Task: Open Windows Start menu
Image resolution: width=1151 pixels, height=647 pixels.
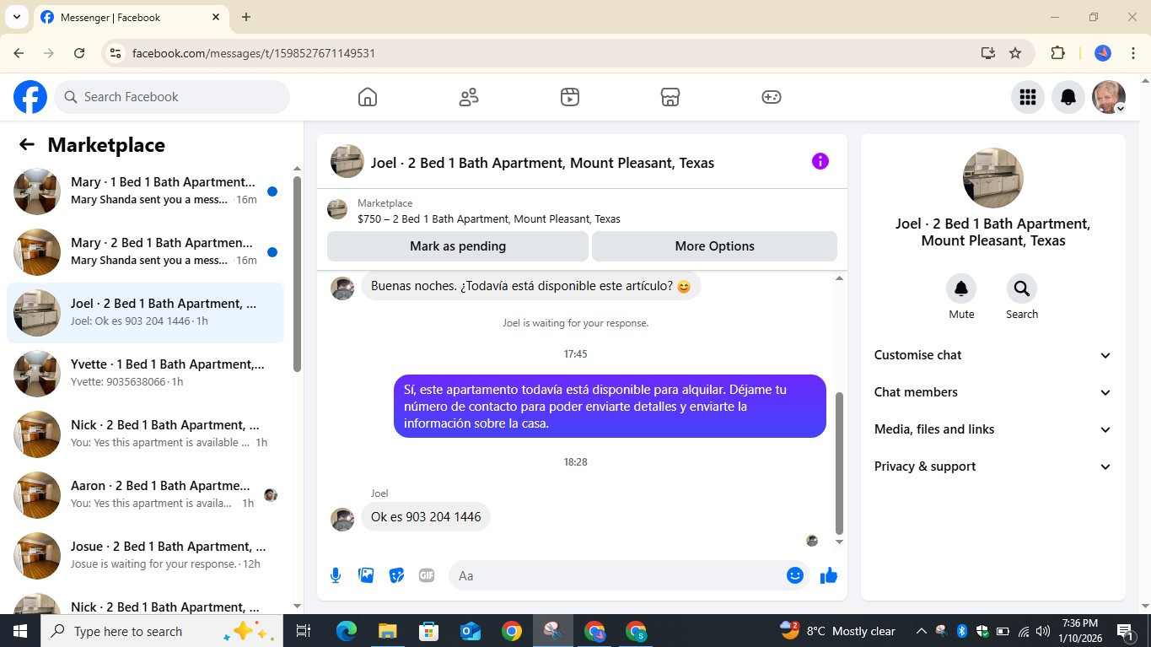Action: pos(19,631)
